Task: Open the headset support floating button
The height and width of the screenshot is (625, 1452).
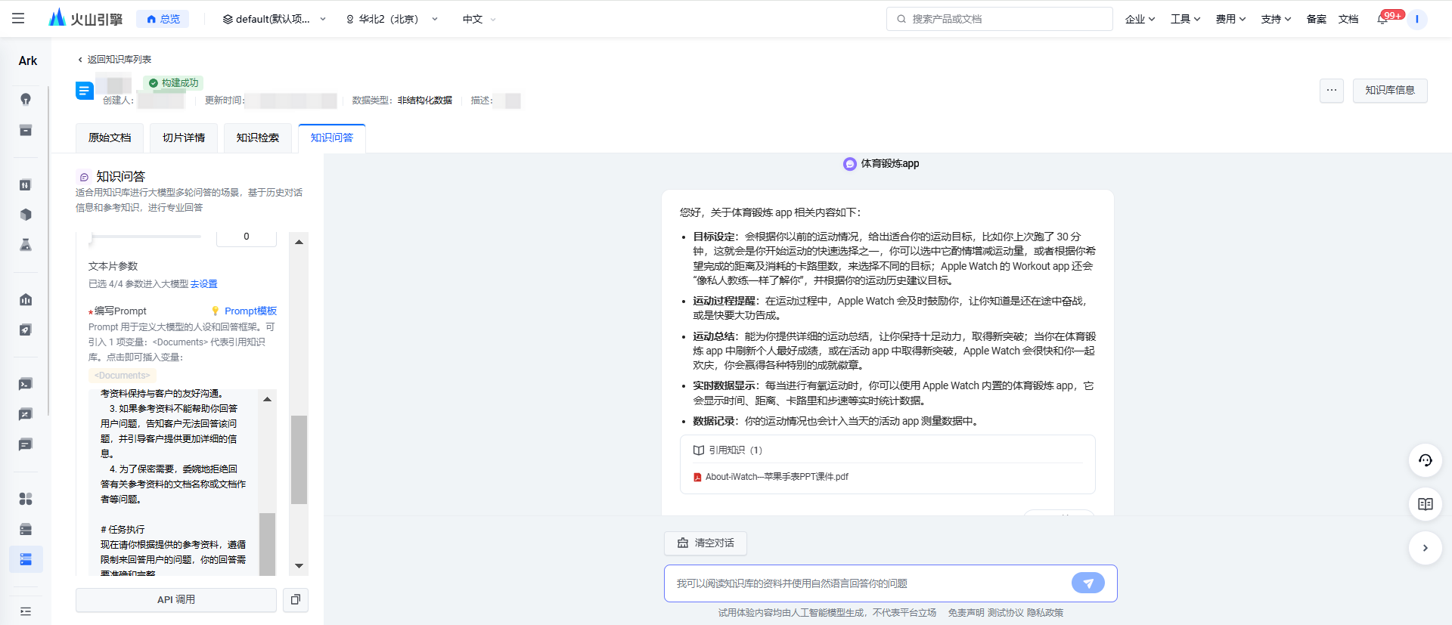Action: click(1426, 460)
